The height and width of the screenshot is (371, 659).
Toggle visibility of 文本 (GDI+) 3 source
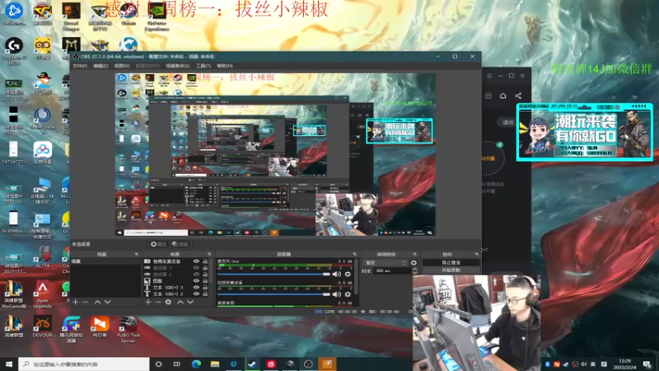point(196,287)
